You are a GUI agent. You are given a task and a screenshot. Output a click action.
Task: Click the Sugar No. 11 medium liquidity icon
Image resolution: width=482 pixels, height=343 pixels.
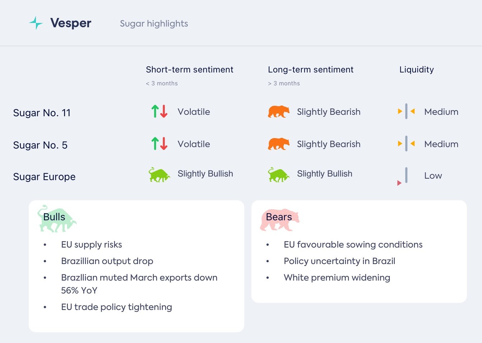(406, 111)
